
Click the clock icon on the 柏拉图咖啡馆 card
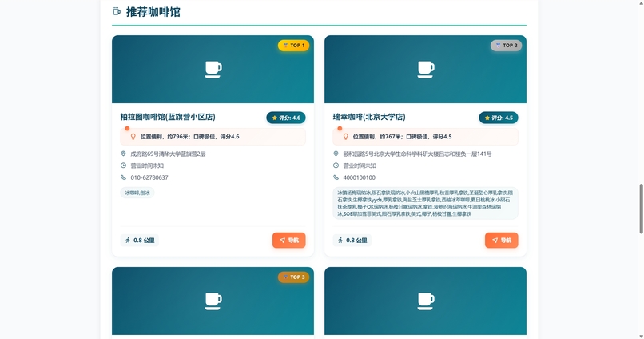[x=123, y=166]
